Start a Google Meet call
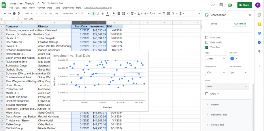 pos(231,5)
